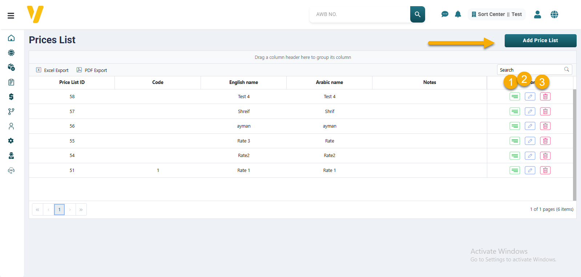Export the table to Excel
This screenshot has height=277, width=581.
52,70
